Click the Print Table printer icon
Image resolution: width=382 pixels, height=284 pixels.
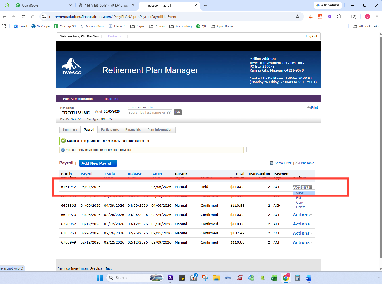pos(297,163)
